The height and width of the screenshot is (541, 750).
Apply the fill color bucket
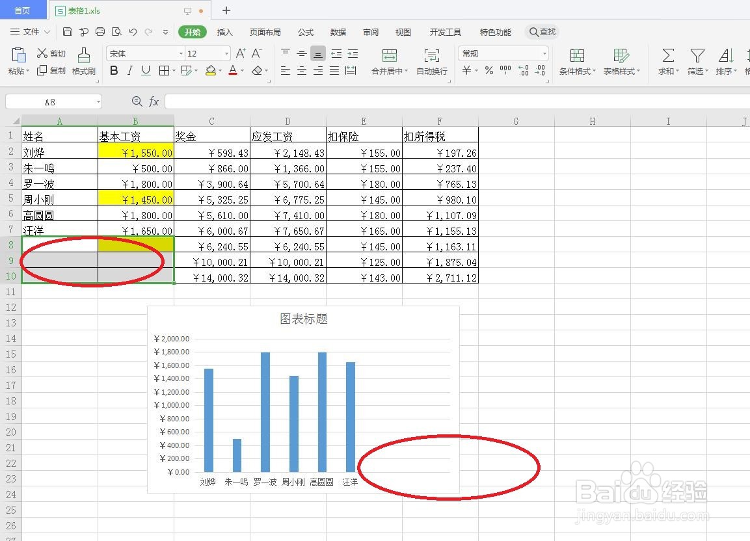coord(211,71)
